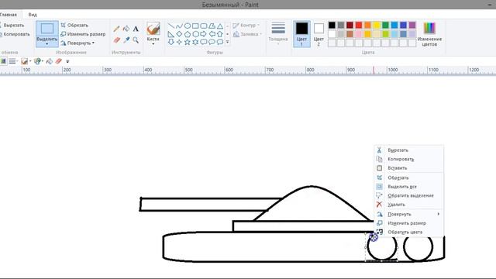Pick the green color swatch
The height and width of the screenshot is (279, 496).
click(385, 25)
